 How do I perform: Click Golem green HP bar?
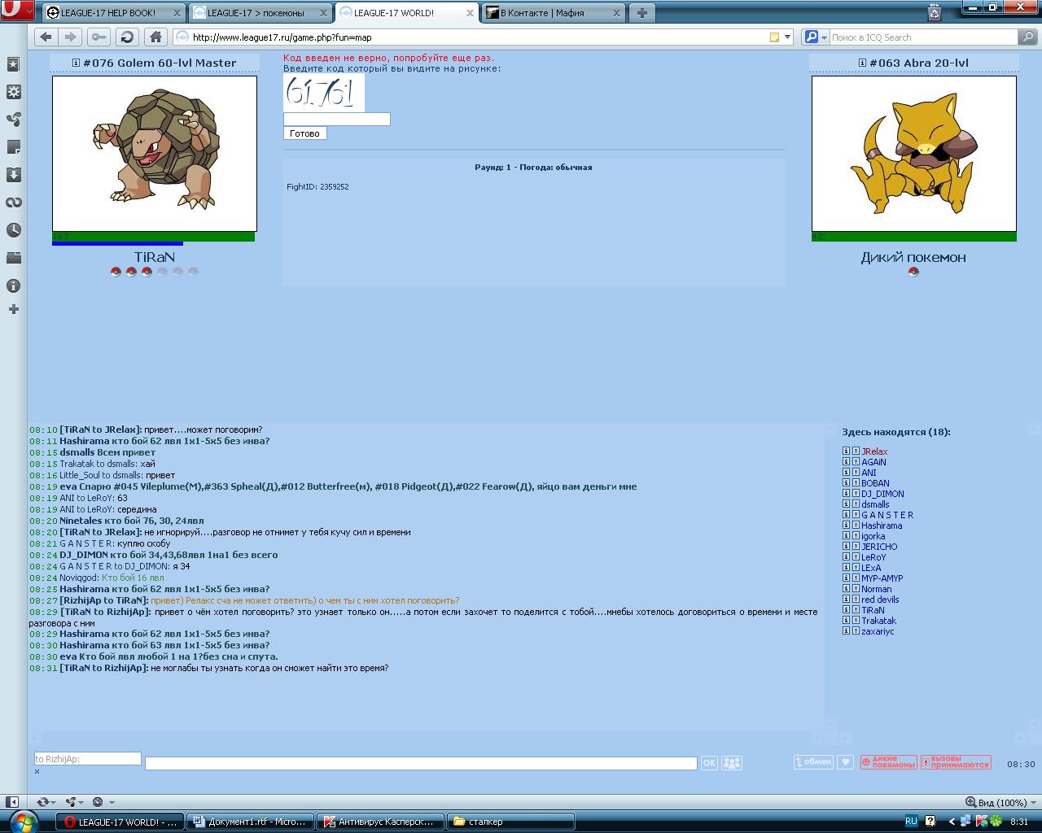click(153, 237)
